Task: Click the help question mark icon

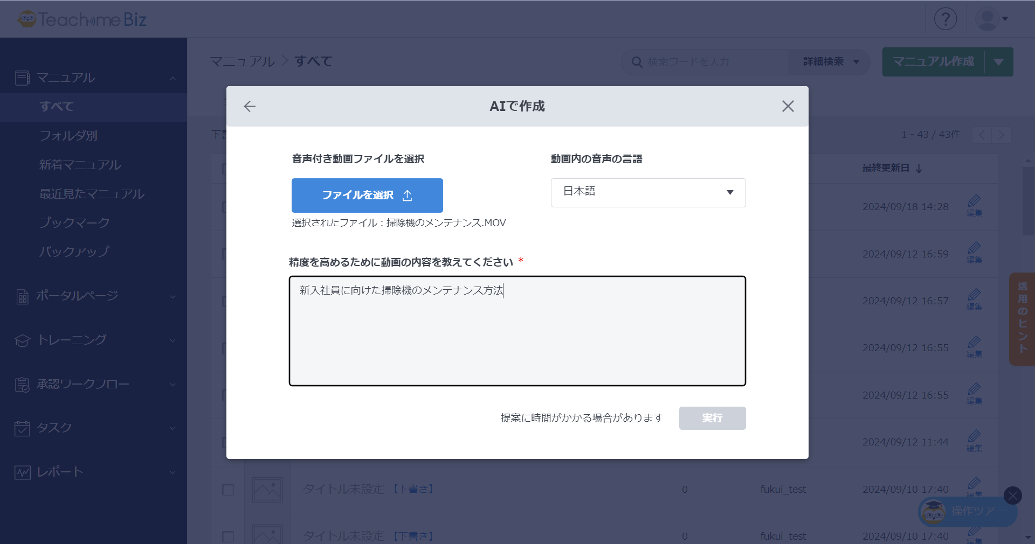Action: click(x=945, y=19)
